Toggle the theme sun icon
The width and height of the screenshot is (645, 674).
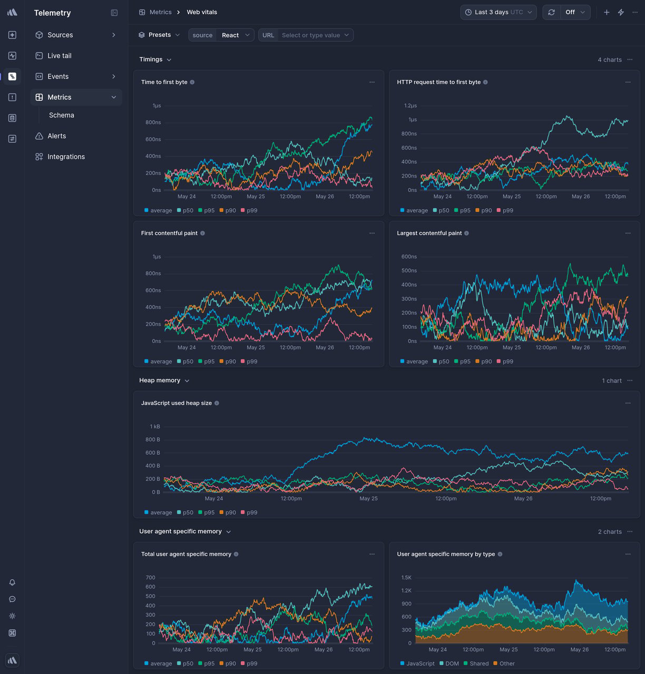coord(12,616)
